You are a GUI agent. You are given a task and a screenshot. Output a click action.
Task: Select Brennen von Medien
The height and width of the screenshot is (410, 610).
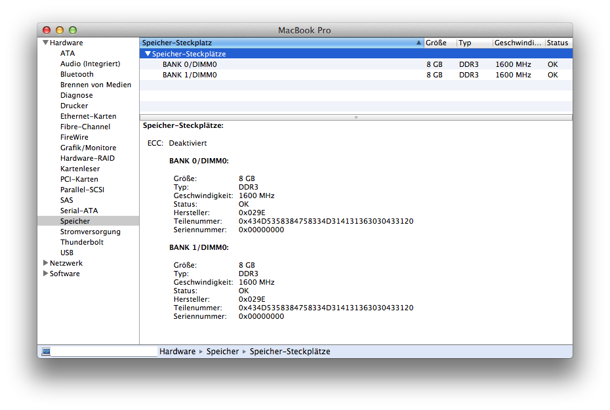(96, 85)
